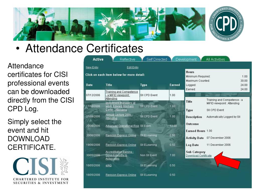Click the Date column header
This screenshot has width=257, height=193.
(89, 85)
